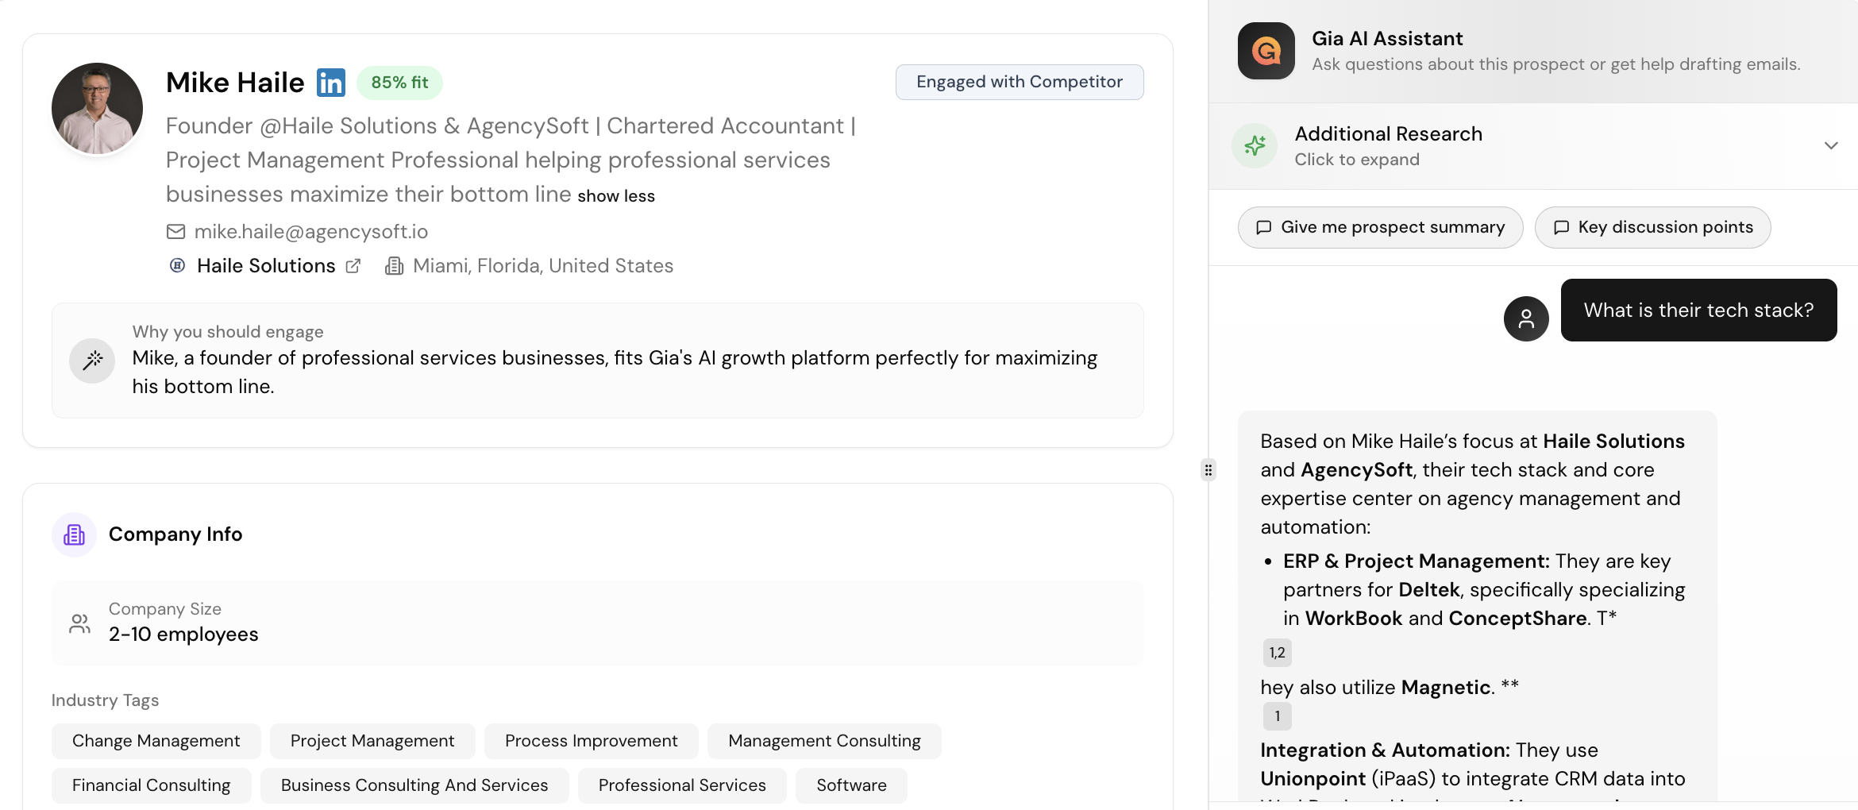Click the Haile Solutions company icon
The height and width of the screenshot is (810, 1858).
[x=178, y=265]
